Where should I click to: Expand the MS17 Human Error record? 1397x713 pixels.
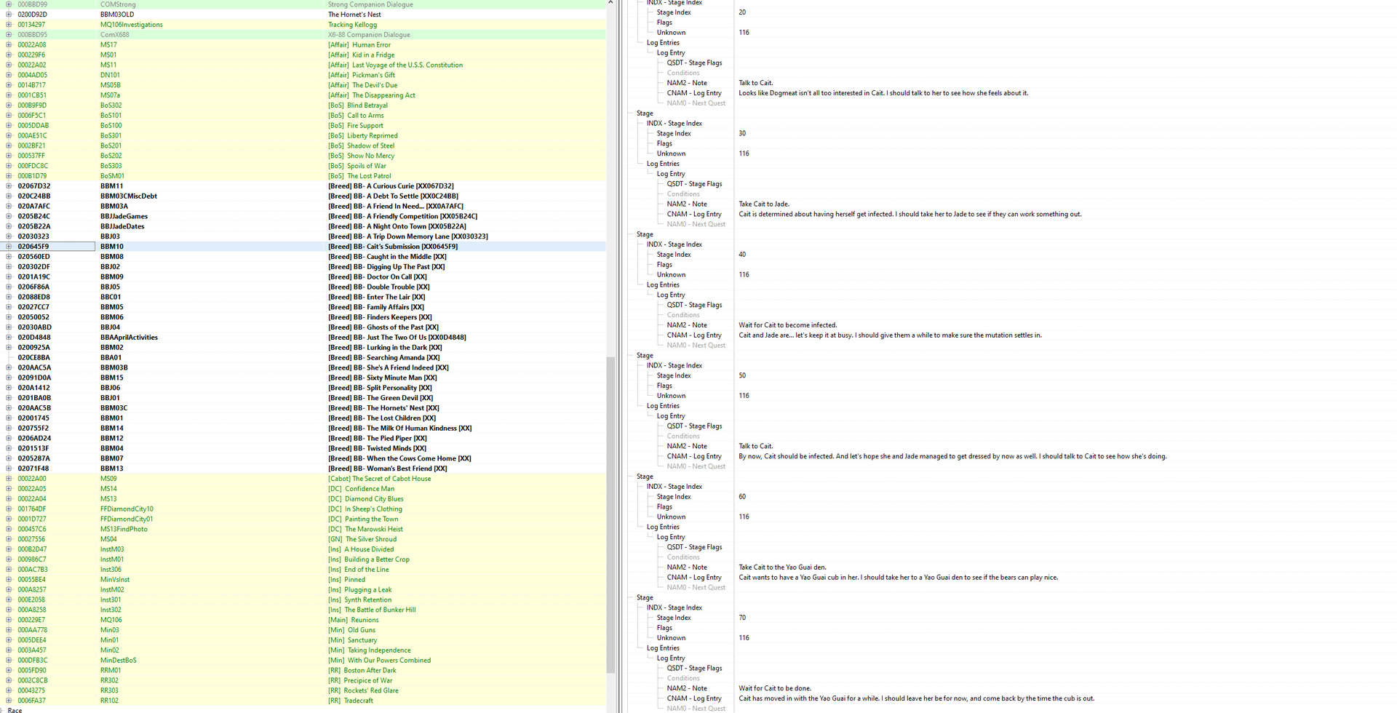(9, 45)
